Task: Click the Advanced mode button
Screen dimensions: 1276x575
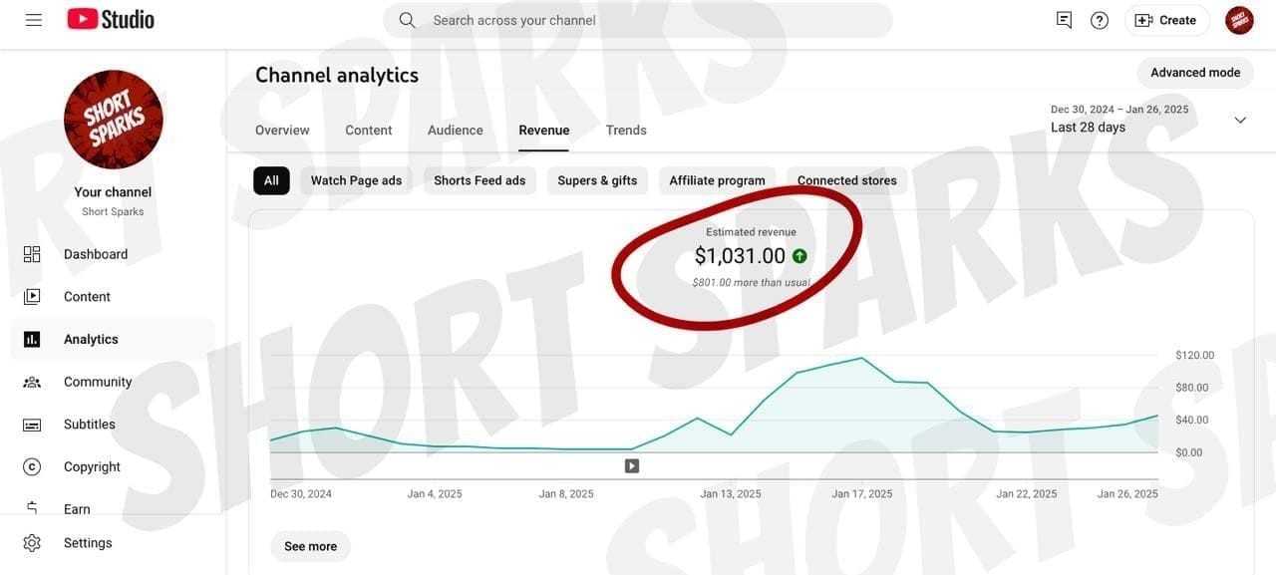Action: 1195,73
